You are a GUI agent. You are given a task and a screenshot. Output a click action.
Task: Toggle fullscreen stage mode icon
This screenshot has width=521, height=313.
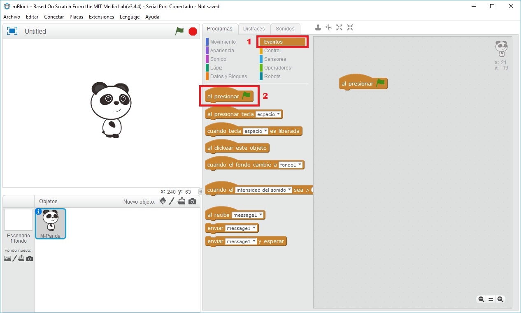point(12,31)
